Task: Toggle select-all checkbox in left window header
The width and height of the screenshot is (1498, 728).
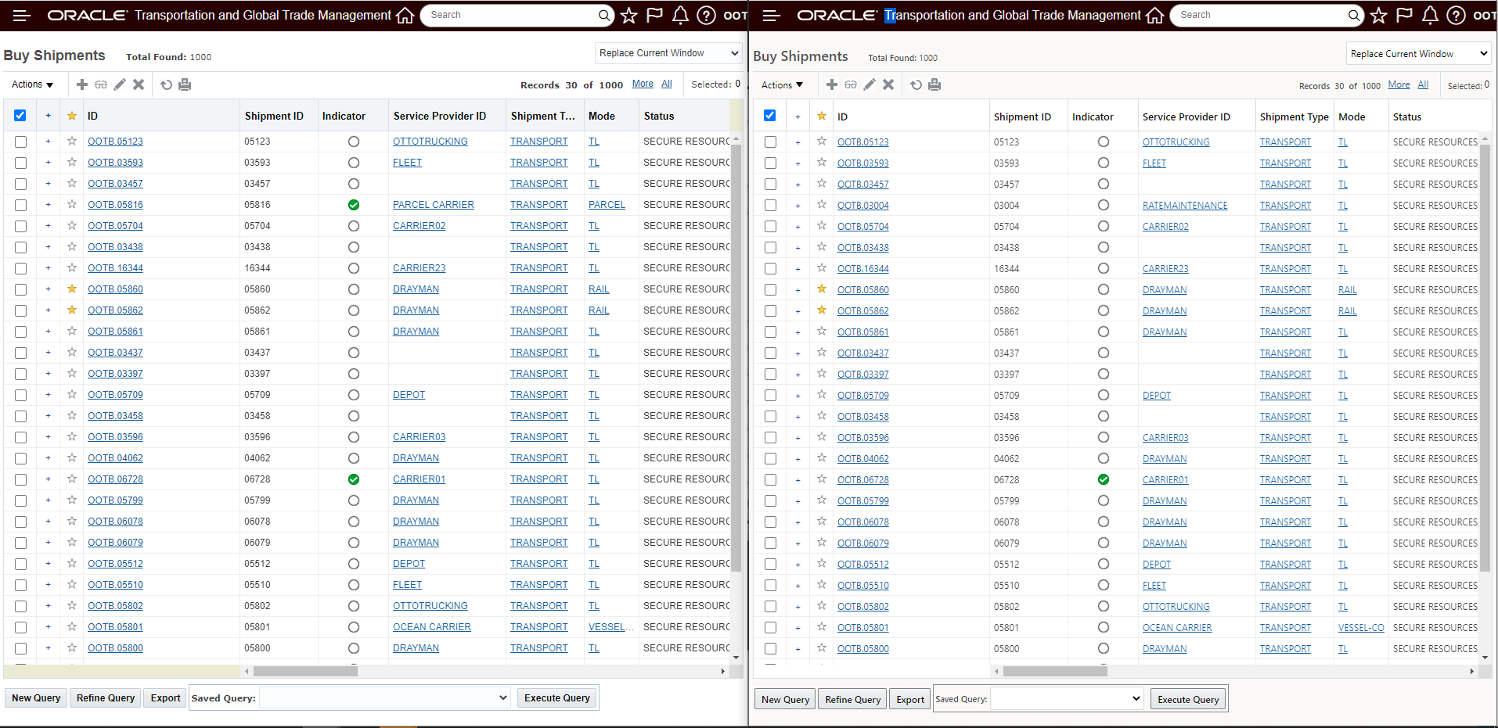Action: point(20,116)
